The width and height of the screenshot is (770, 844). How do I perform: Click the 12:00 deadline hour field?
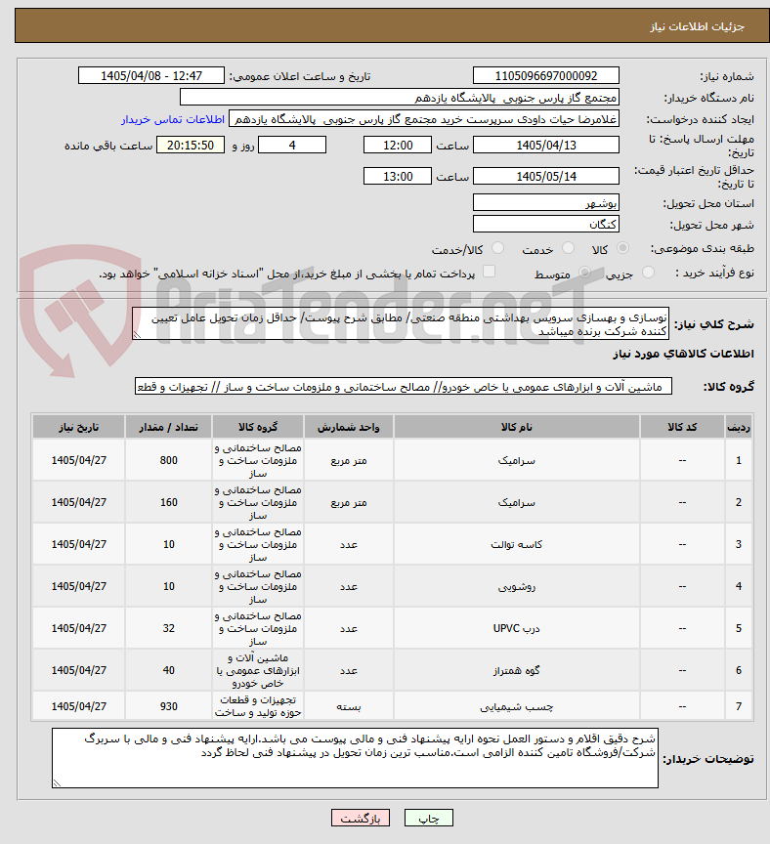[398, 145]
